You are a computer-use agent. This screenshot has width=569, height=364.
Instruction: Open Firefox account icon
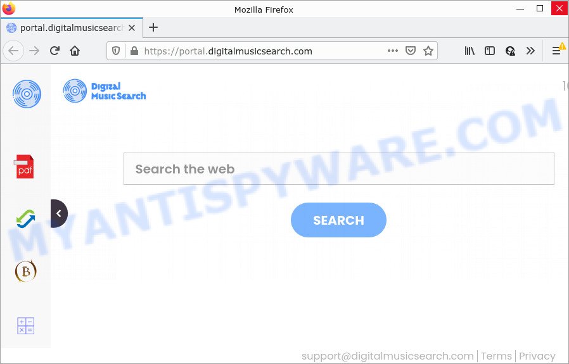tap(510, 51)
